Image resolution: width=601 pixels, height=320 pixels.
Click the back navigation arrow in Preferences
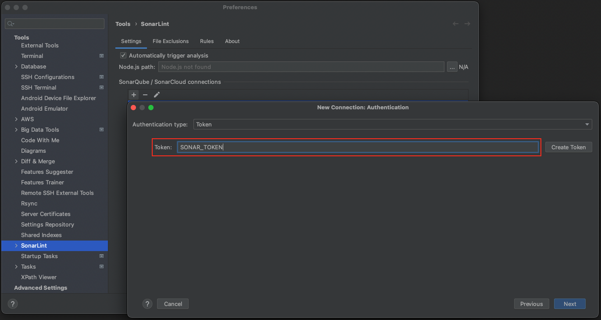tap(455, 24)
